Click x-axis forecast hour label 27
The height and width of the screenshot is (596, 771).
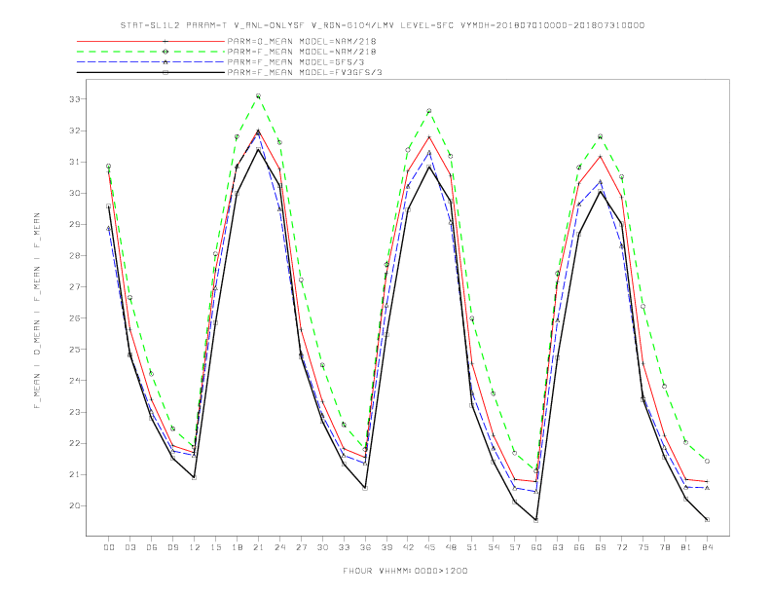(301, 547)
